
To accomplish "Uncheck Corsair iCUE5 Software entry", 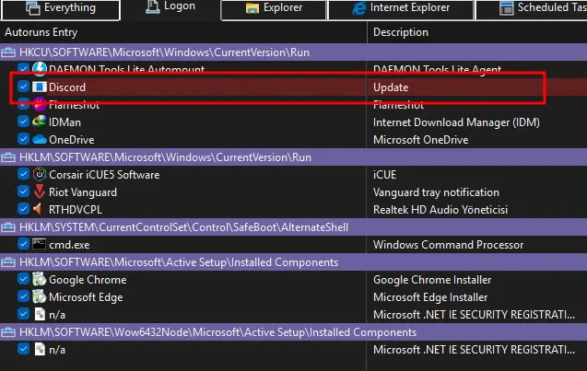I will click(x=23, y=174).
